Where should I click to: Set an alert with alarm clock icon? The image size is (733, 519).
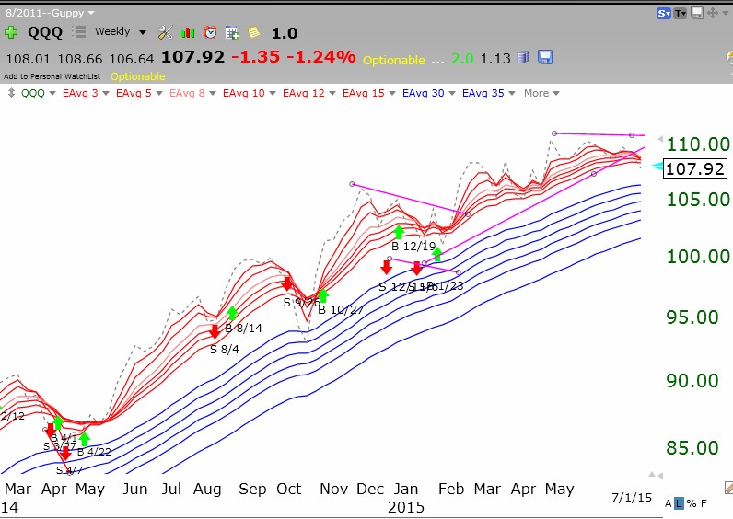tap(210, 32)
